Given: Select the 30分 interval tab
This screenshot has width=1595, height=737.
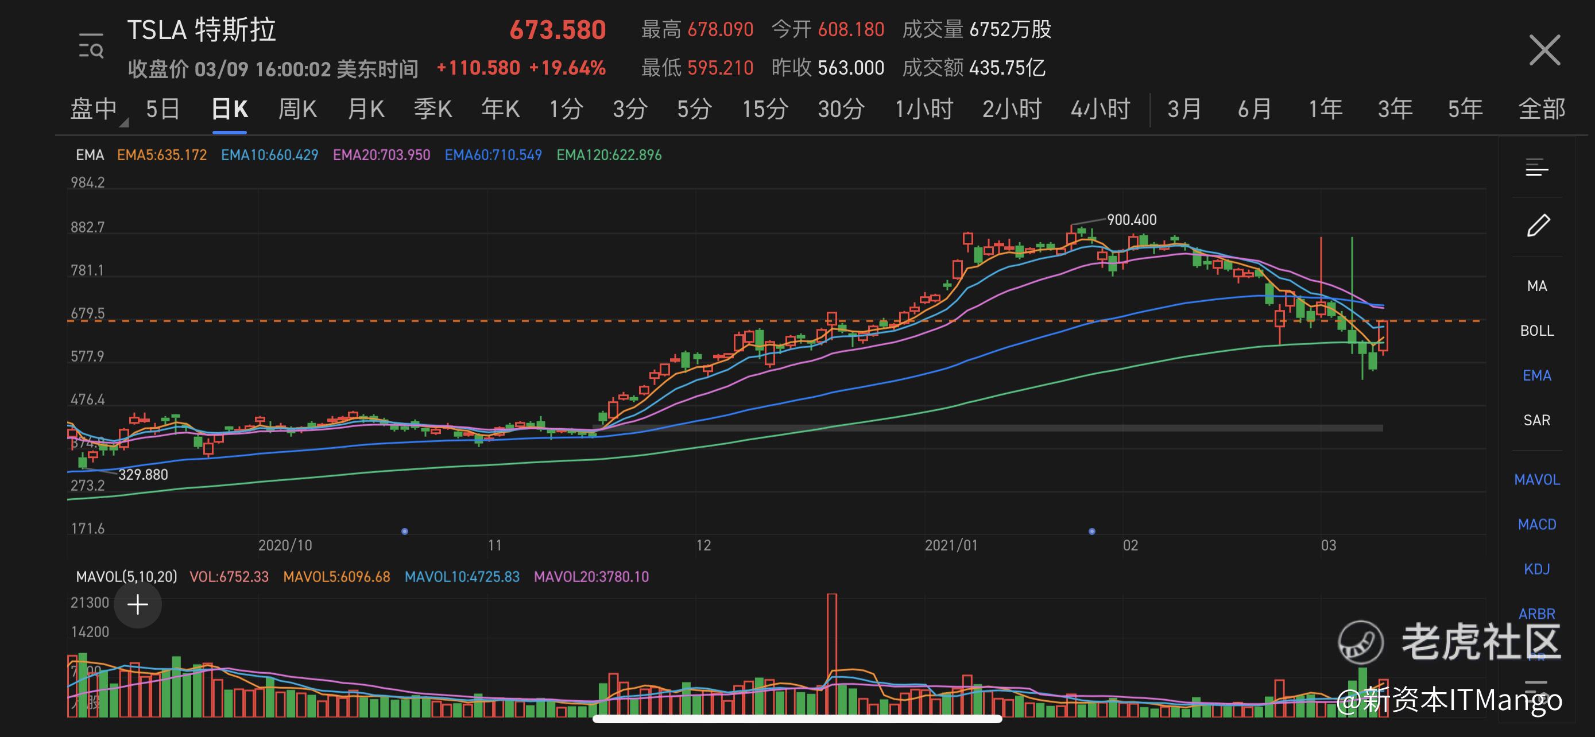Looking at the screenshot, I should 842,110.
